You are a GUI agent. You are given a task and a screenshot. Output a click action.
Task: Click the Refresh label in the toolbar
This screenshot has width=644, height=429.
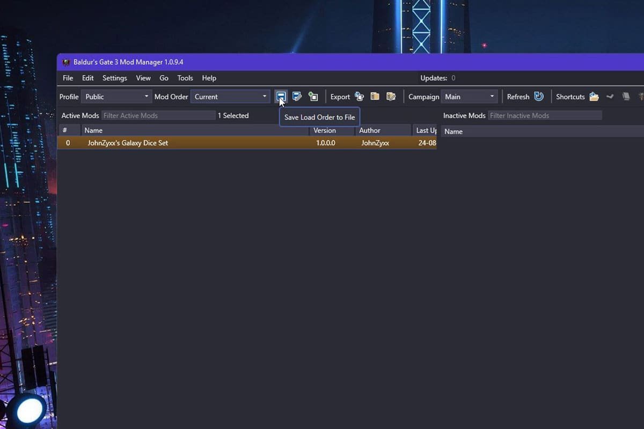point(518,97)
